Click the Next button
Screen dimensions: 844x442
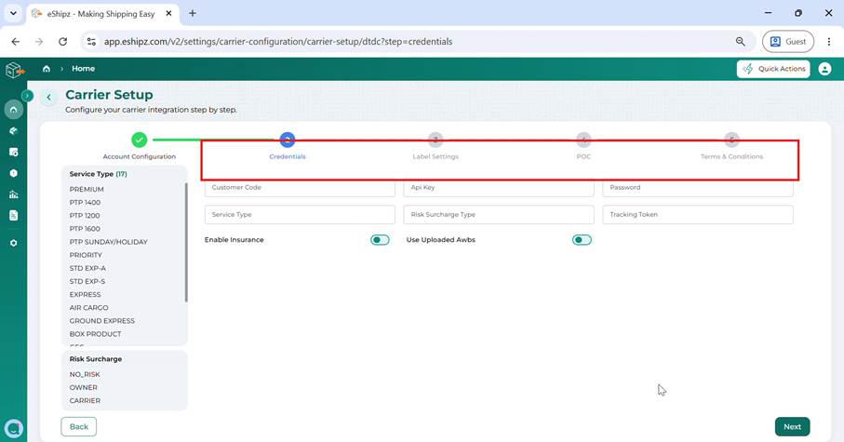[792, 427]
